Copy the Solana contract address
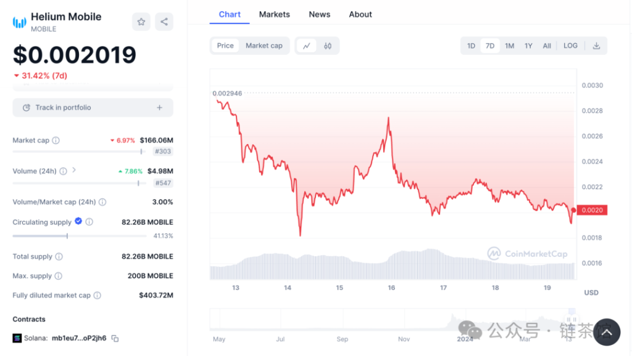632x356 pixels. tap(115, 338)
